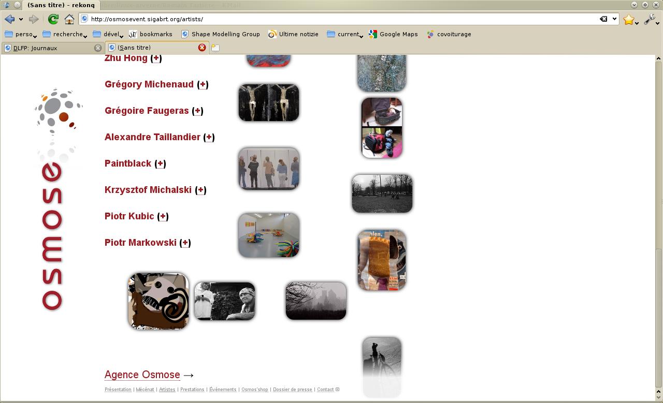Open the wrench settings icon
This screenshot has width=663, height=403.
point(649,19)
